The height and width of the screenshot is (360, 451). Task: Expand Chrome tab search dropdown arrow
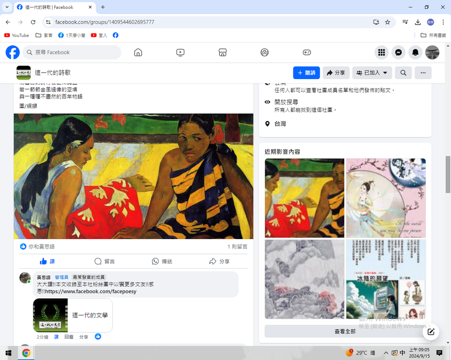tap(7, 7)
